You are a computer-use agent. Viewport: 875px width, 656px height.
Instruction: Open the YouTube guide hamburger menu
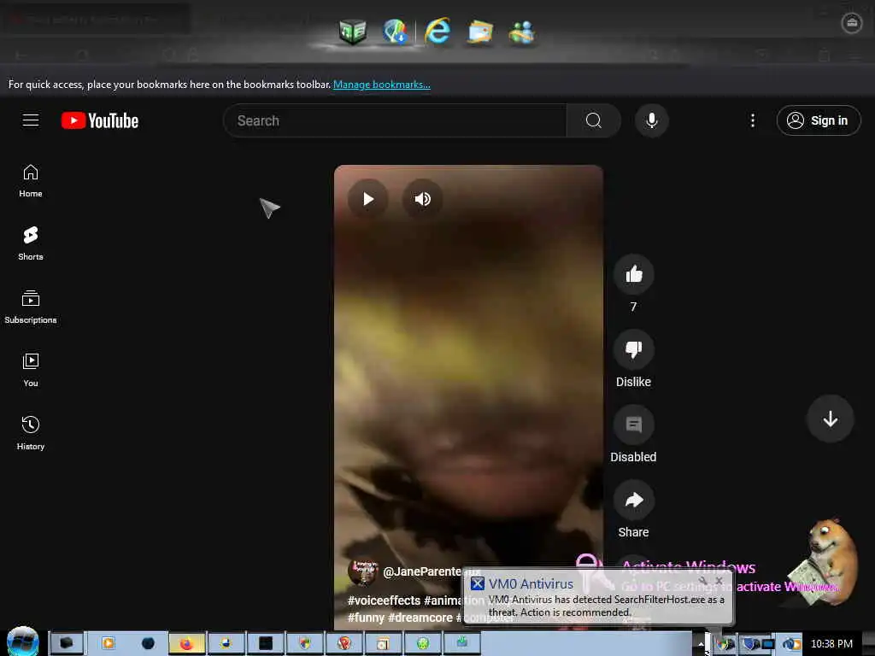[x=31, y=120]
